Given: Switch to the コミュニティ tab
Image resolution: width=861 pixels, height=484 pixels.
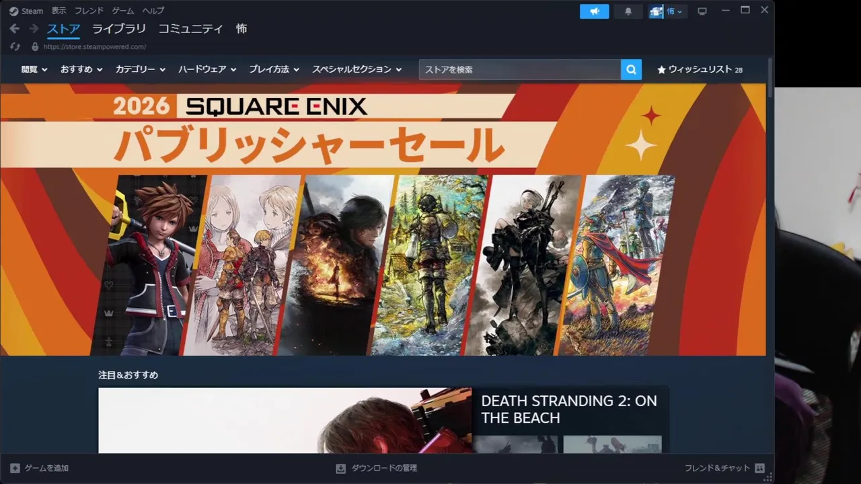Looking at the screenshot, I should click(x=190, y=29).
